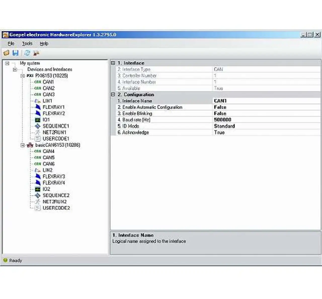Click the green Ready status indicator
Screen dimensions: 322x299
click(5, 260)
